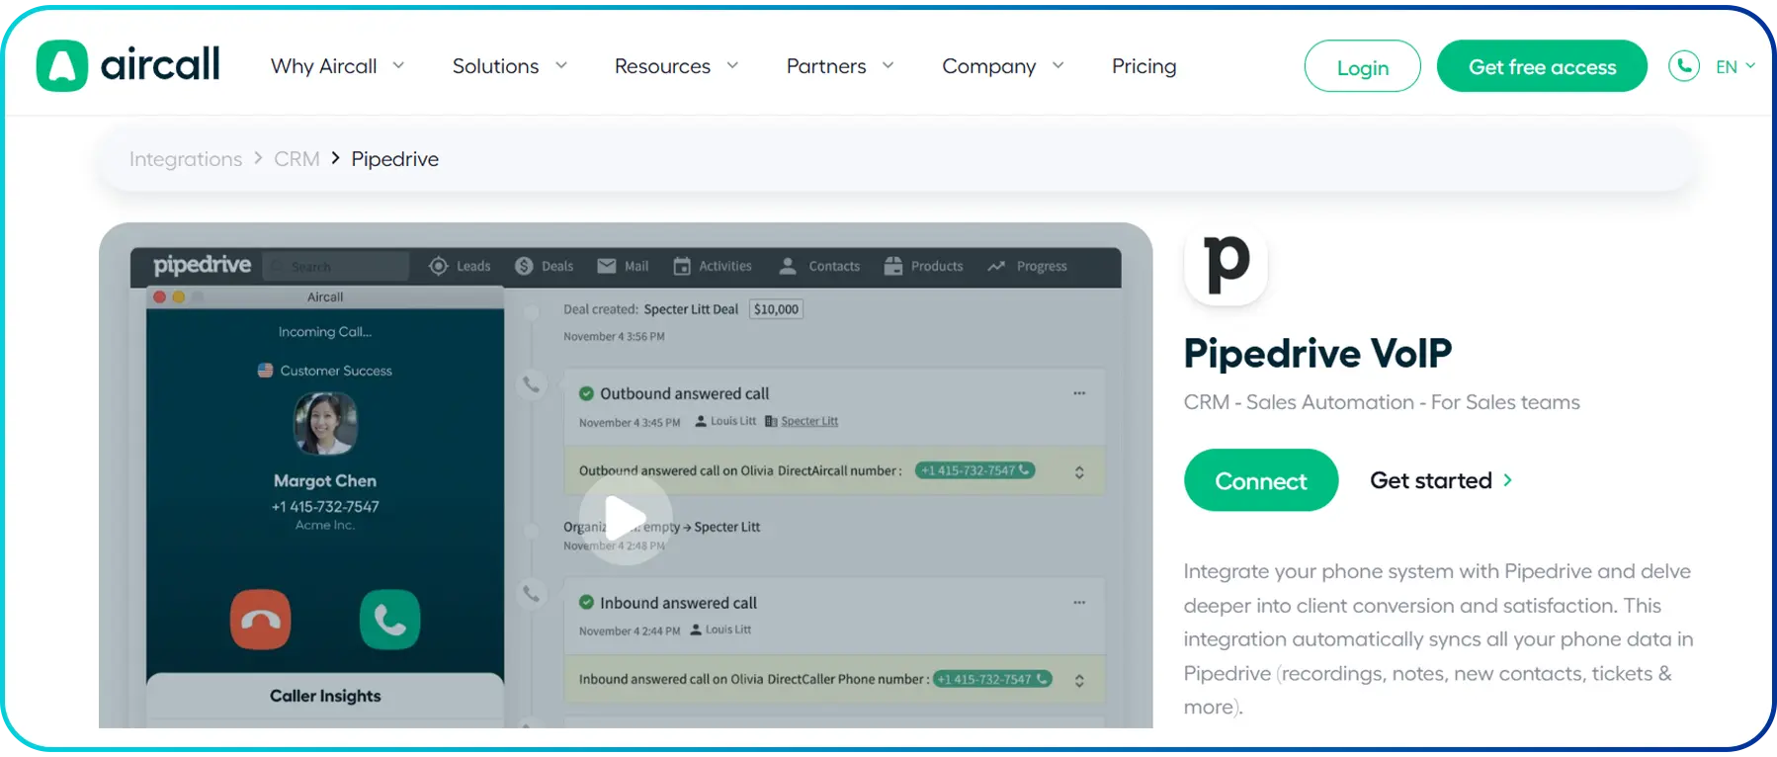
Task: Click Get free access button
Action: pyautogui.click(x=1542, y=66)
